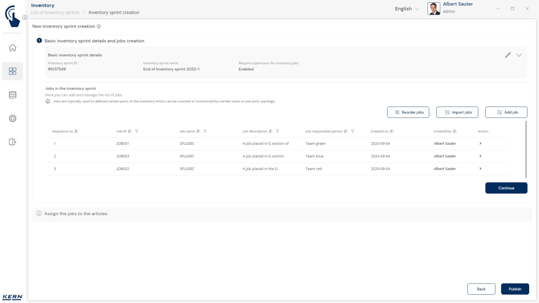Image resolution: width=539 pixels, height=303 pixels.
Task: Select the dashboard grid icon in sidebar
Action: (x=13, y=72)
